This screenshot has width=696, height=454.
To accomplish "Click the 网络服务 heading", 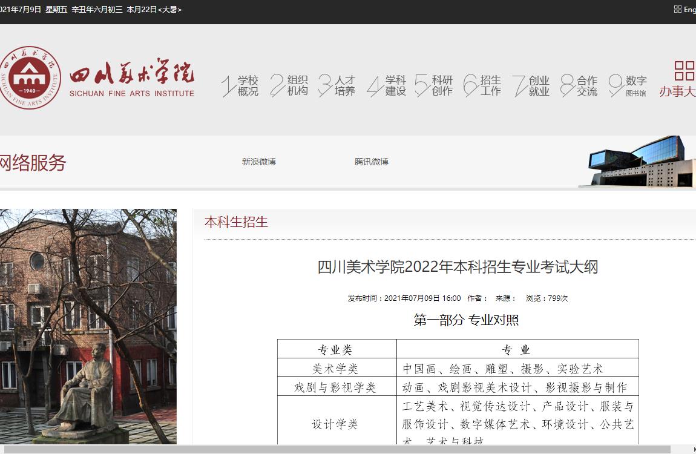I will pyautogui.click(x=33, y=163).
